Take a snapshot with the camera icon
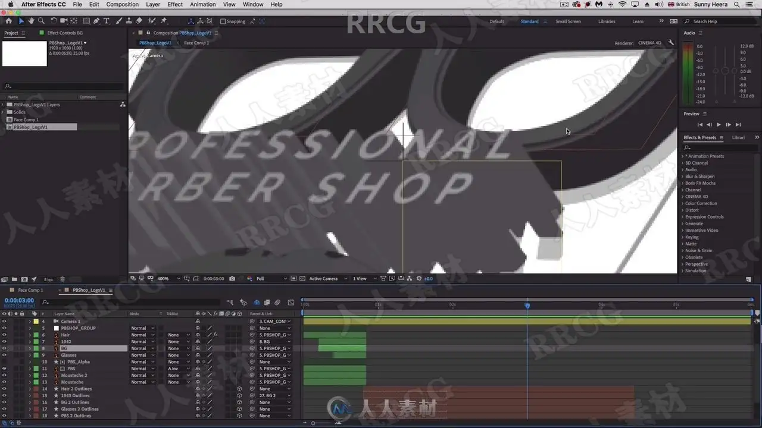This screenshot has width=762, height=428. click(x=232, y=278)
